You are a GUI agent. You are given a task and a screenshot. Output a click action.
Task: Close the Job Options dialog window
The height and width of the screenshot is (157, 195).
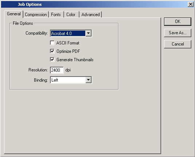click(191, 4)
